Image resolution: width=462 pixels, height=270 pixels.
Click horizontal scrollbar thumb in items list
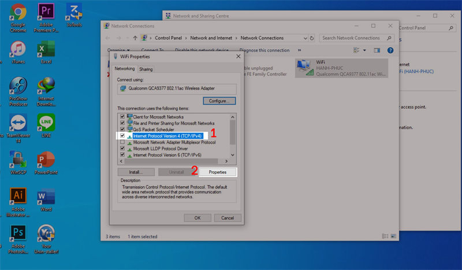[171, 161]
